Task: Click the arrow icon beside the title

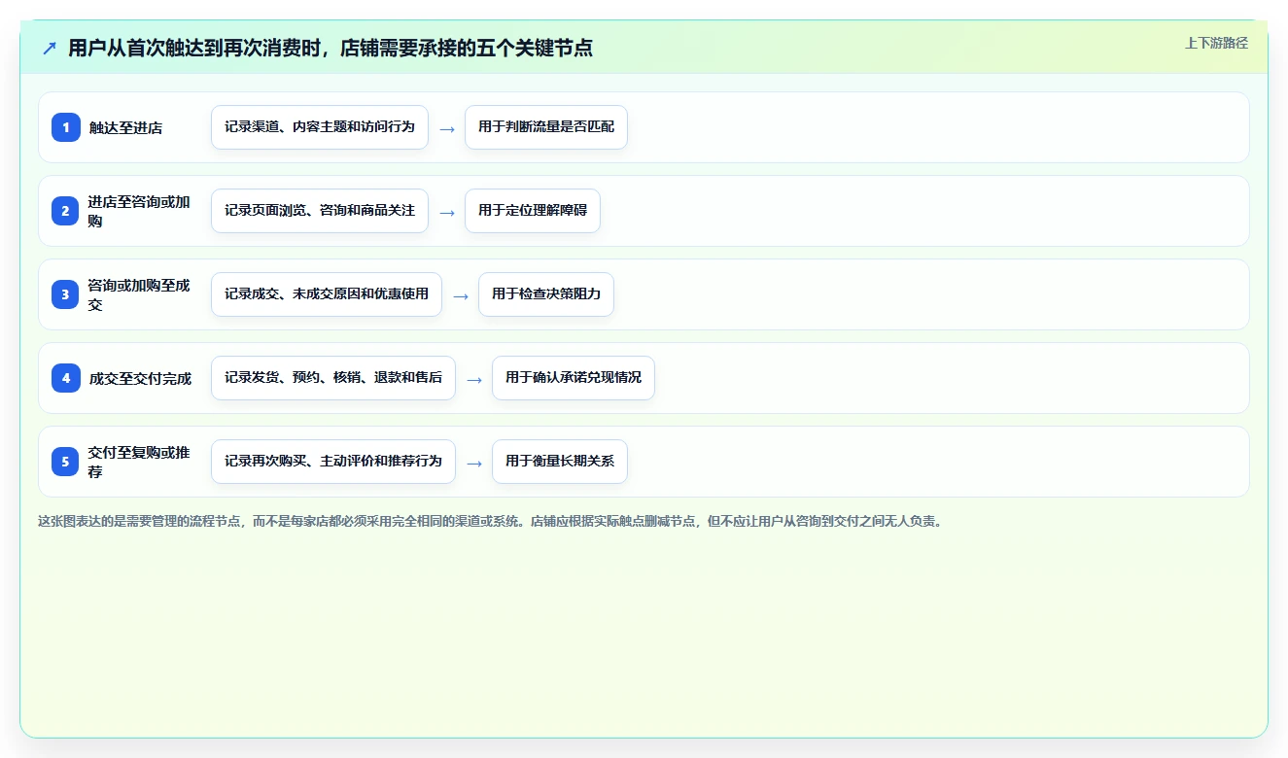Action: pyautogui.click(x=49, y=49)
